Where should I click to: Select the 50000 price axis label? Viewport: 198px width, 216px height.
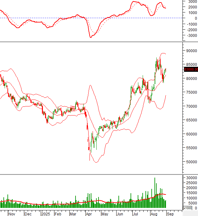(191, 162)
